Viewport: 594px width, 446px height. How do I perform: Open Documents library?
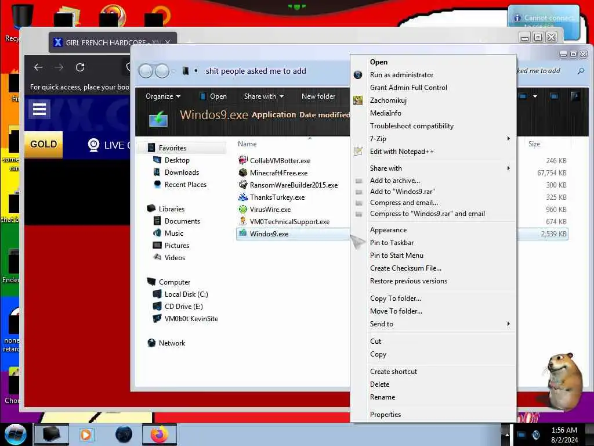[x=182, y=221]
